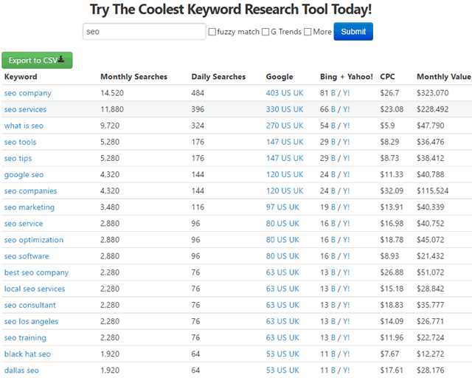The width and height of the screenshot is (472, 378).
Task: Open the seo marketing keyword link
Action: point(29,207)
